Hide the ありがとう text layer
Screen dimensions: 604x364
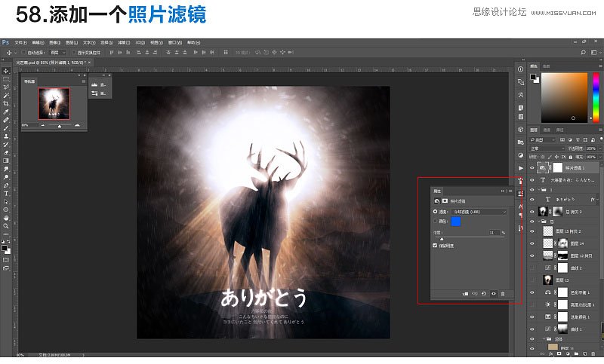[x=532, y=199]
